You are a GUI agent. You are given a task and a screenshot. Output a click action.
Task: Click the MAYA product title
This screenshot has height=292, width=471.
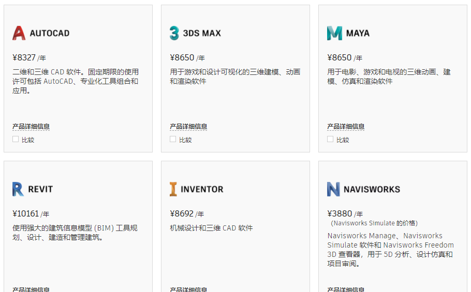[x=358, y=33]
